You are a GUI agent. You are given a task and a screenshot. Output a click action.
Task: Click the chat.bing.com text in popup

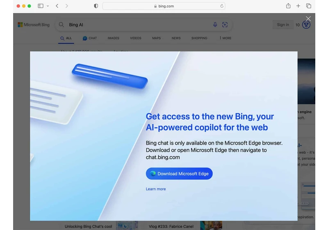coord(163,157)
